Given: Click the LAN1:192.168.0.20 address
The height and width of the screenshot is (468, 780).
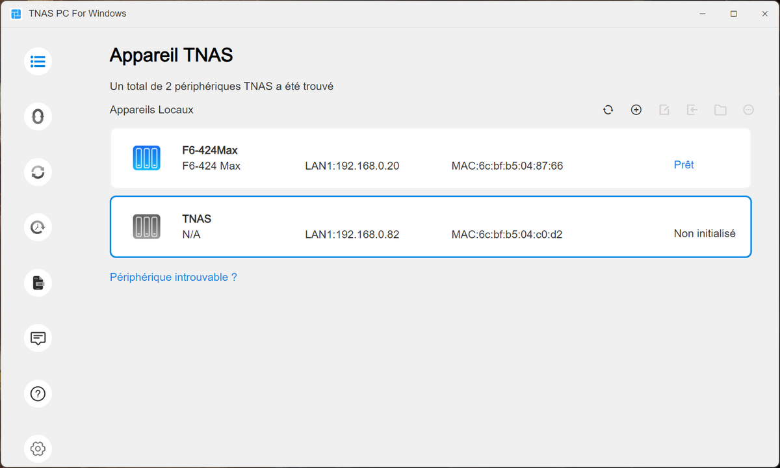Looking at the screenshot, I should pyautogui.click(x=352, y=166).
